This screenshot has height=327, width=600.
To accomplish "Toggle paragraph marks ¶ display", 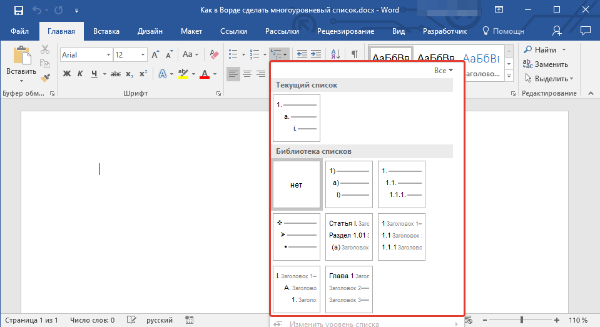I will (354, 55).
